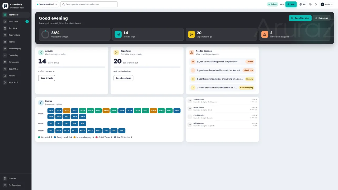Click the Olivia Brooks guest name
Image resolution: width=338 pixels, height=190 pixels.
[x=199, y=123]
